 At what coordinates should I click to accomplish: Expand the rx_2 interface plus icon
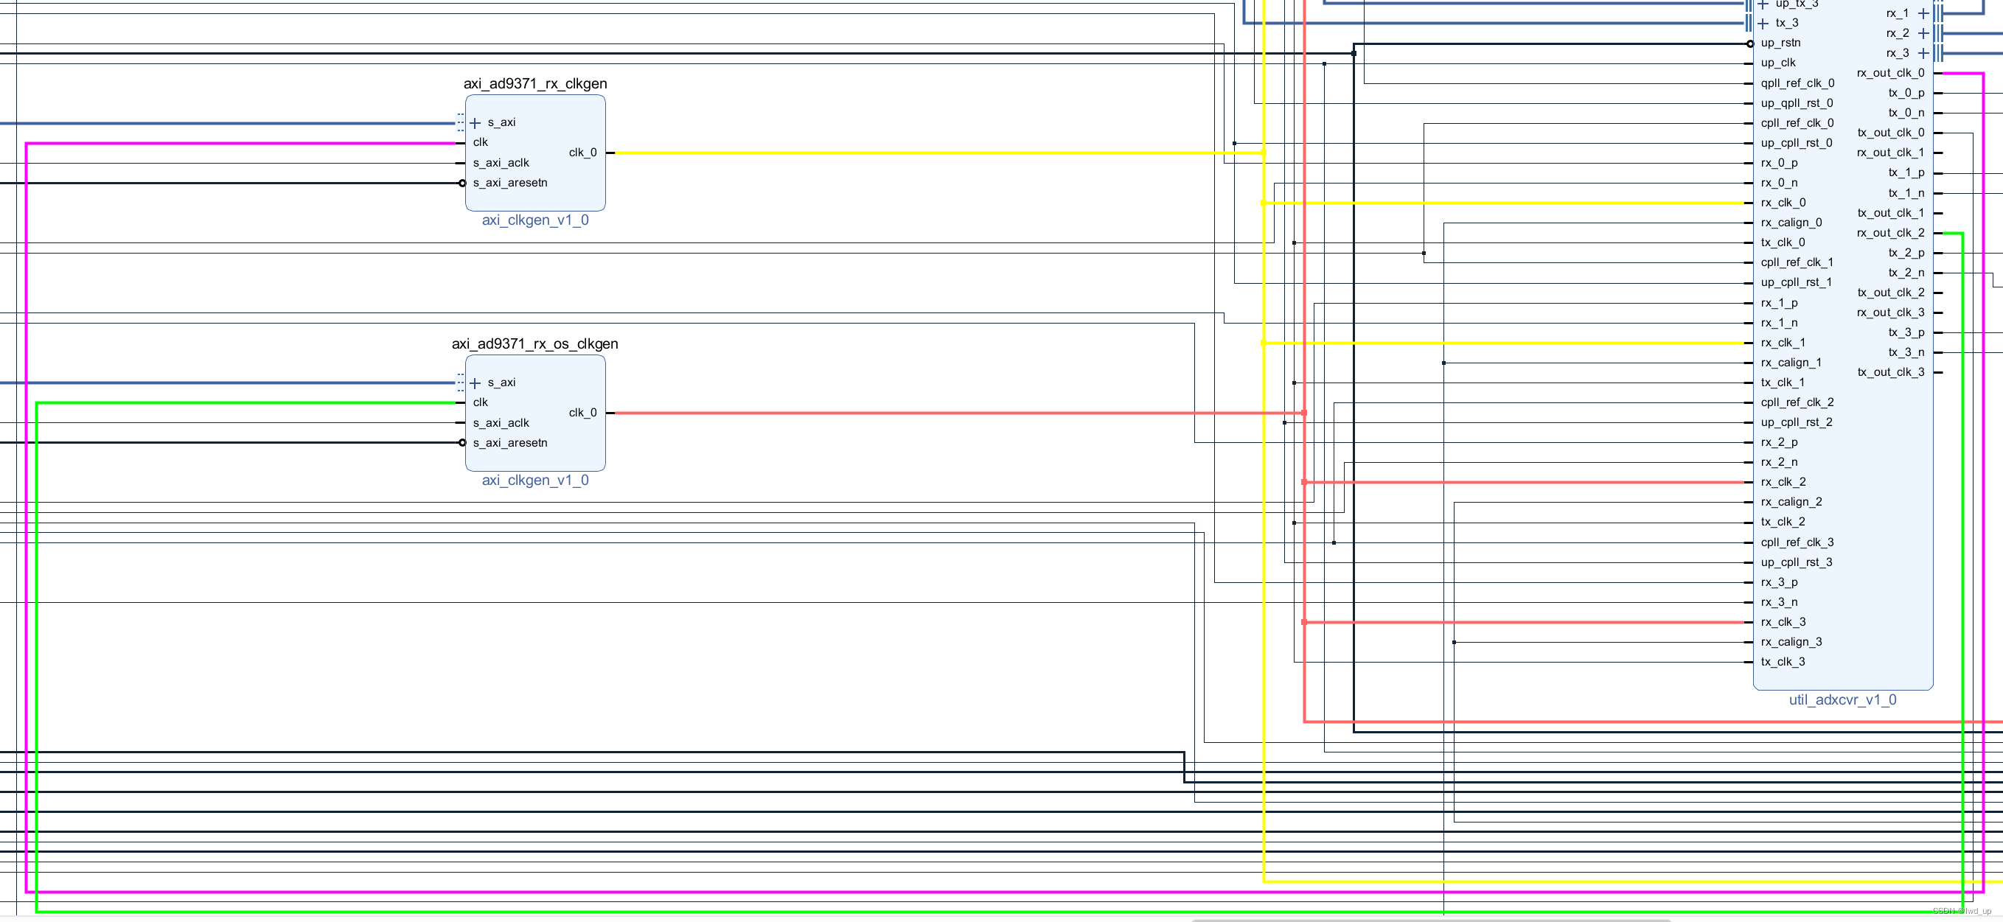1923,33
